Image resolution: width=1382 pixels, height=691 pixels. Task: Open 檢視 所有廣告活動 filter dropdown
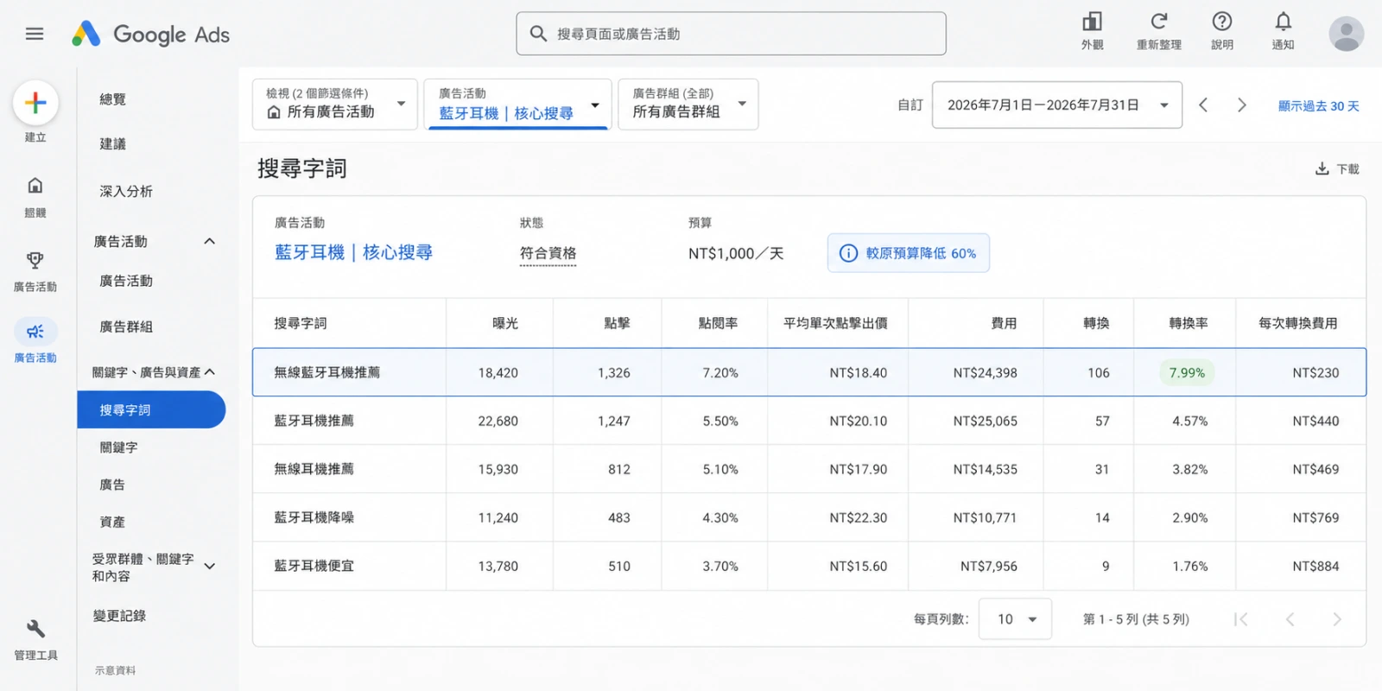point(335,105)
